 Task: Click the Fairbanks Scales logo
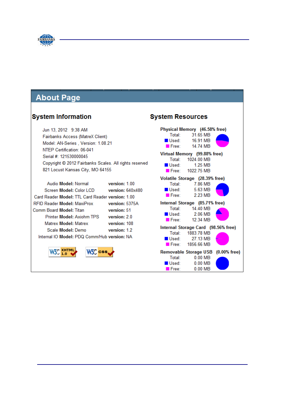46,40
